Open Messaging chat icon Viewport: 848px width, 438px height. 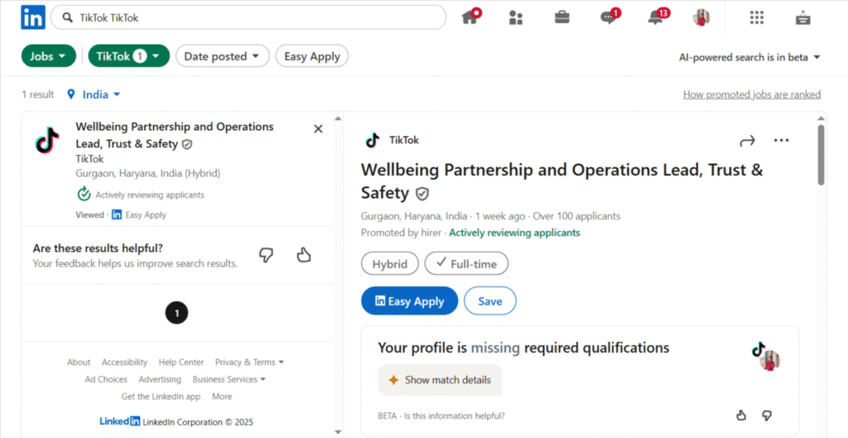(x=609, y=17)
